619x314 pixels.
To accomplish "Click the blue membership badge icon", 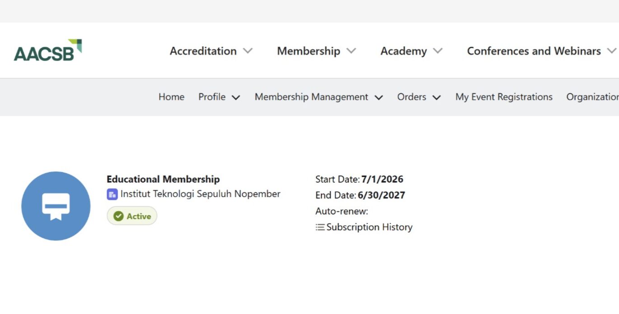I will click(56, 206).
